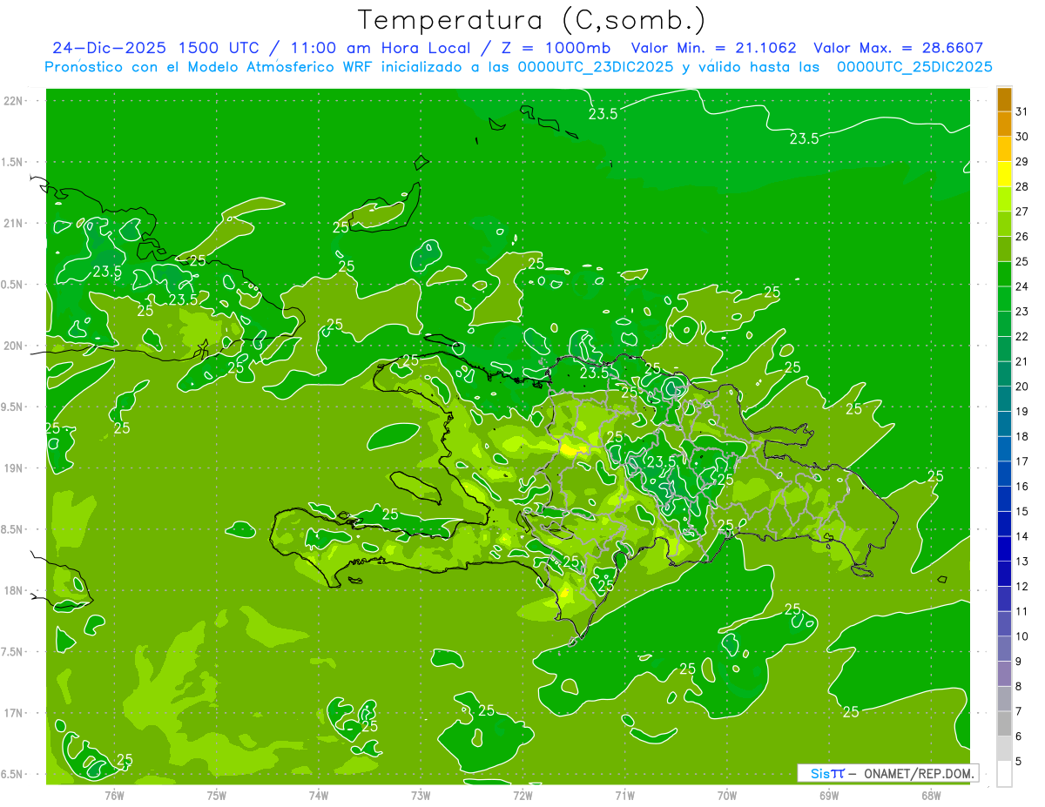Click the legend scale value '16'
Screen dimensions: 1045x807
[1022, 487]
